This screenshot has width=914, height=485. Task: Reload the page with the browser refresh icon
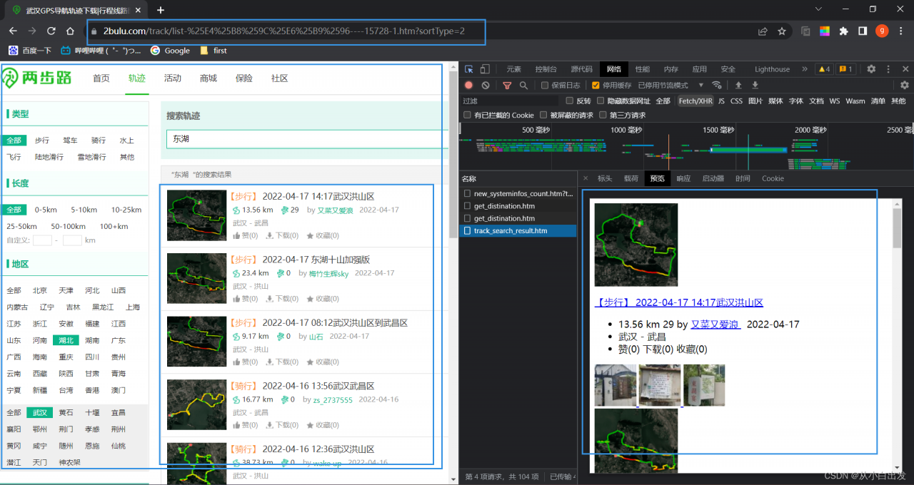(51, 31)
